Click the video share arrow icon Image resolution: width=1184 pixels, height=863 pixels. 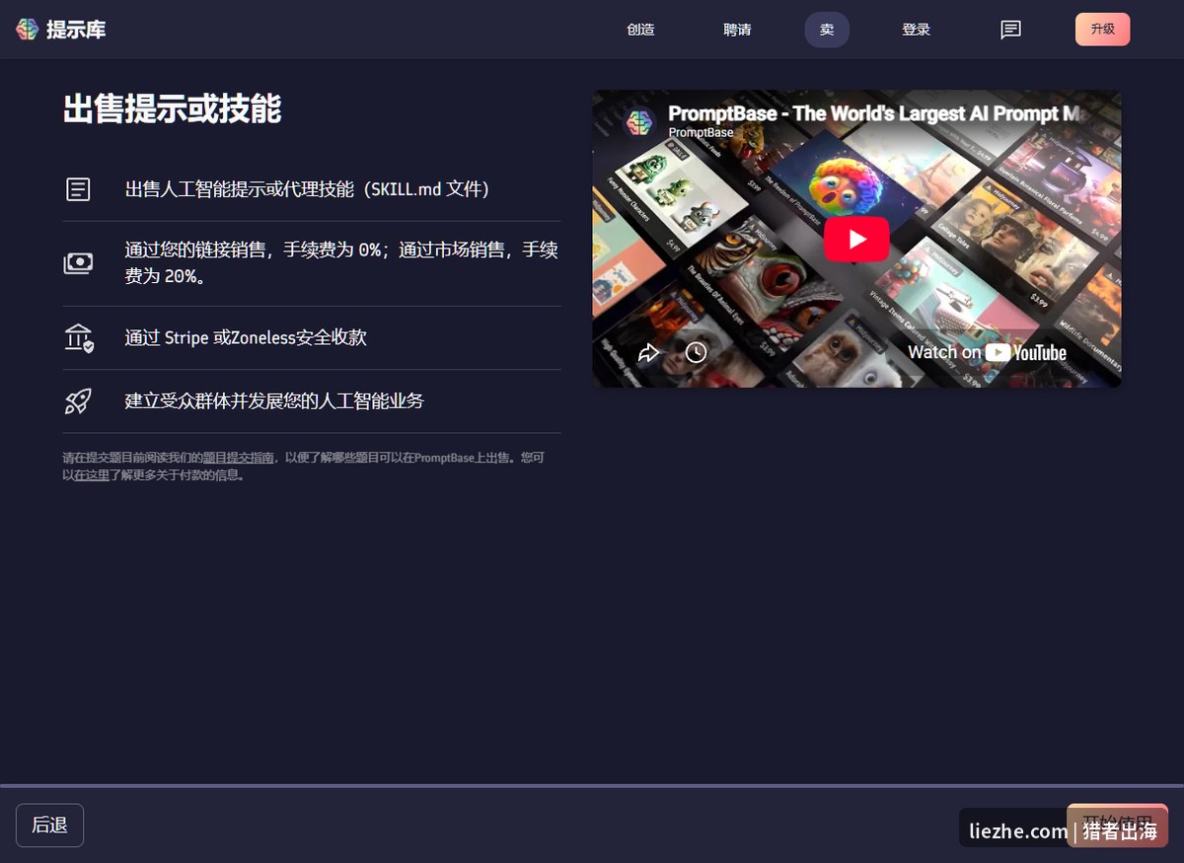pos(648,352)
